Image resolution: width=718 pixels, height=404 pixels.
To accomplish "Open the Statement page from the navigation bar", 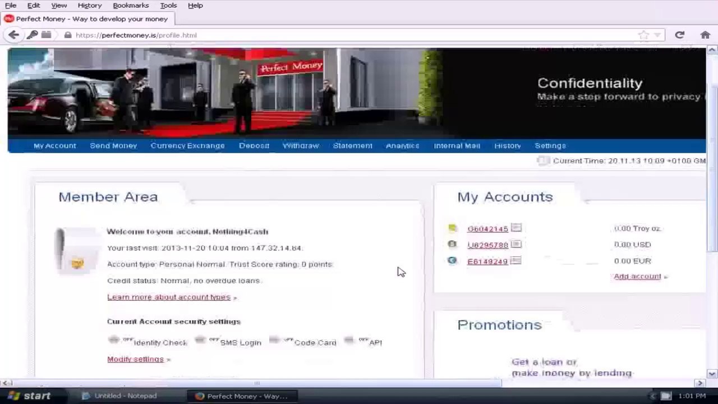I will click(352, 146).
